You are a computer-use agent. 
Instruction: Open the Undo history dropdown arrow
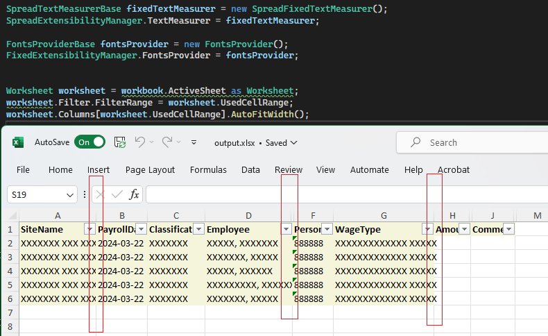(152, 142)
